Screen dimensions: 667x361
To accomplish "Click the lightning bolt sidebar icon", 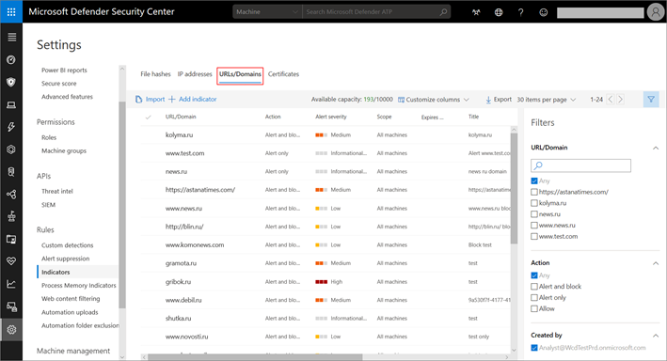I will click(11, 127).
